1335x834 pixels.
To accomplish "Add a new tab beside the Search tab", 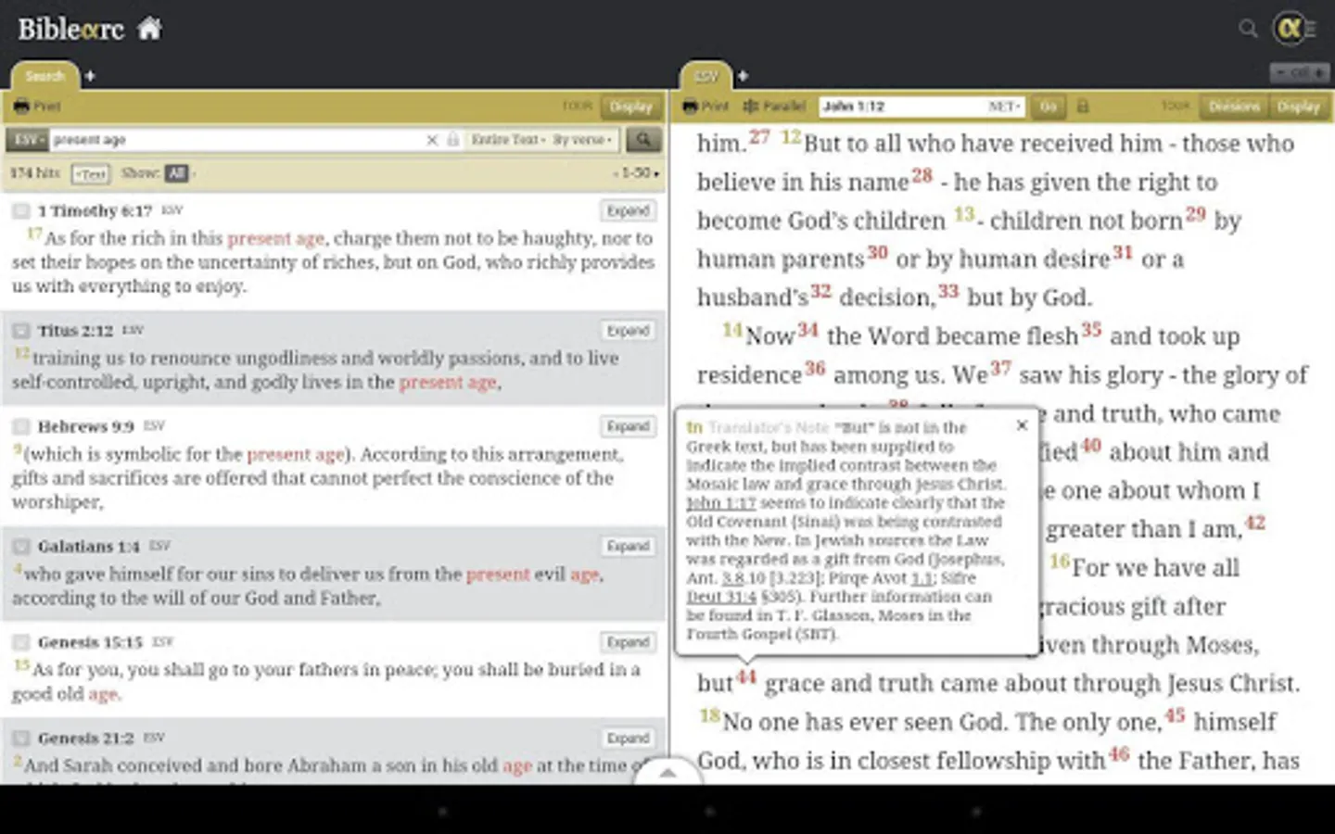I will (90, 76).
